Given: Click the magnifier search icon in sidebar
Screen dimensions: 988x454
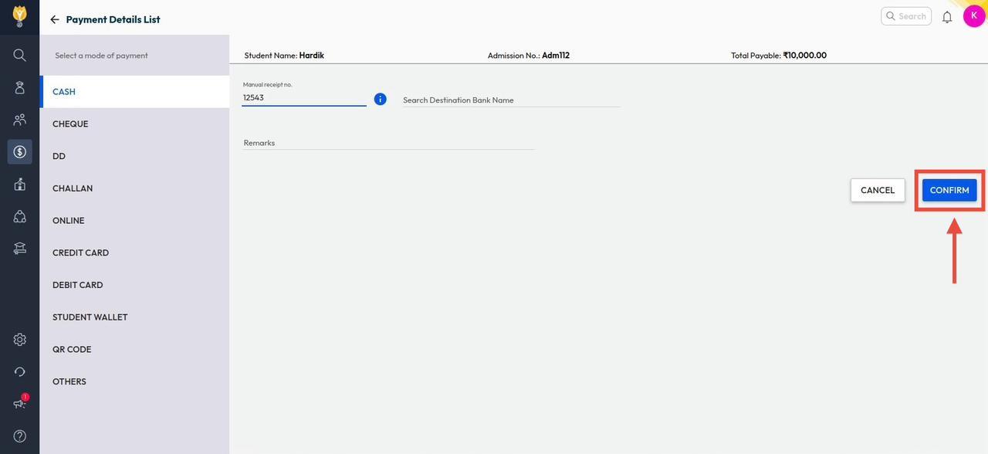Looking at the screenshot, I should pos(20,56).
